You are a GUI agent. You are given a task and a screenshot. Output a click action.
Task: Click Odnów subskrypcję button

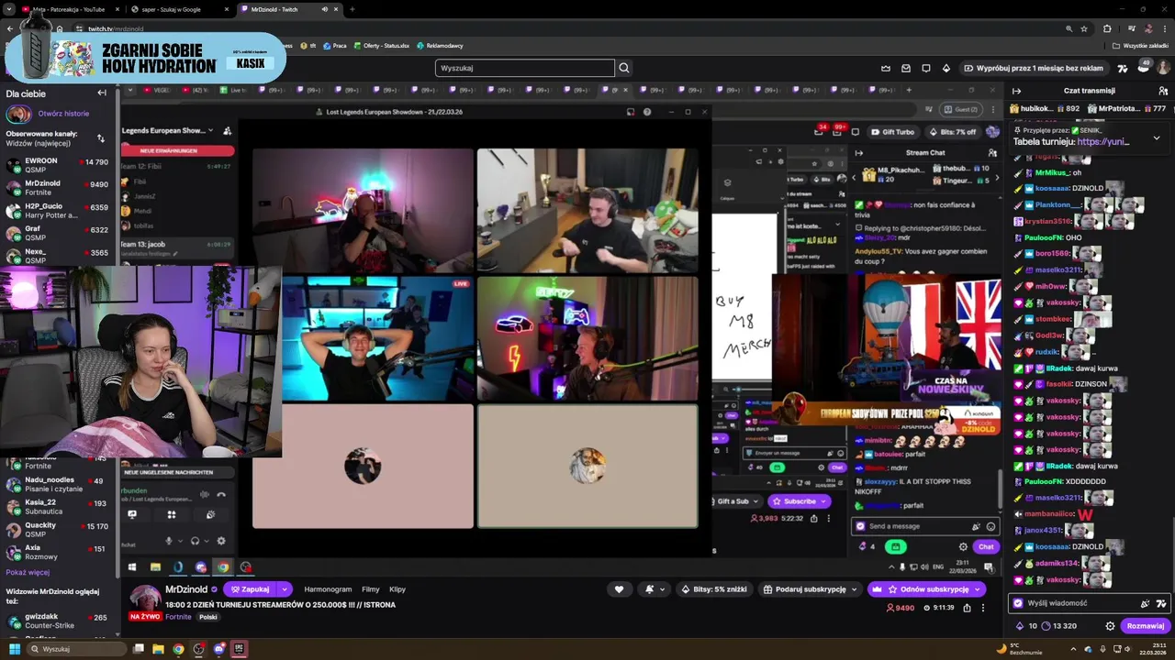coord(927,589)
